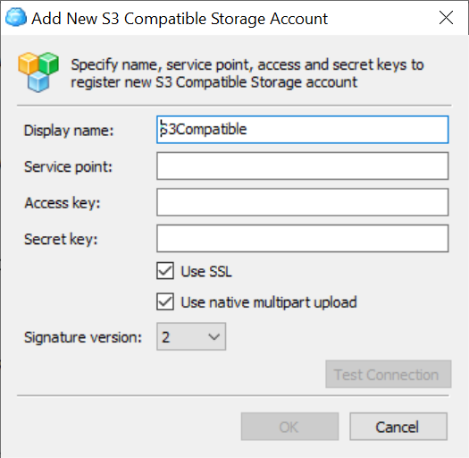Click the Test Connection button

click(x=389, y=375)
